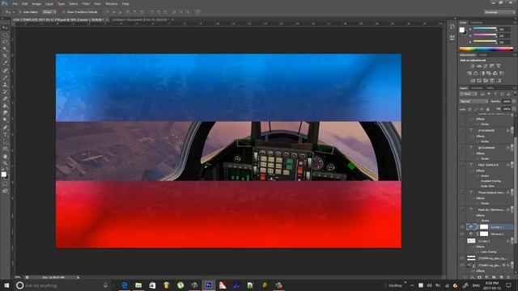Select the Brush tool

click(5, 78)
